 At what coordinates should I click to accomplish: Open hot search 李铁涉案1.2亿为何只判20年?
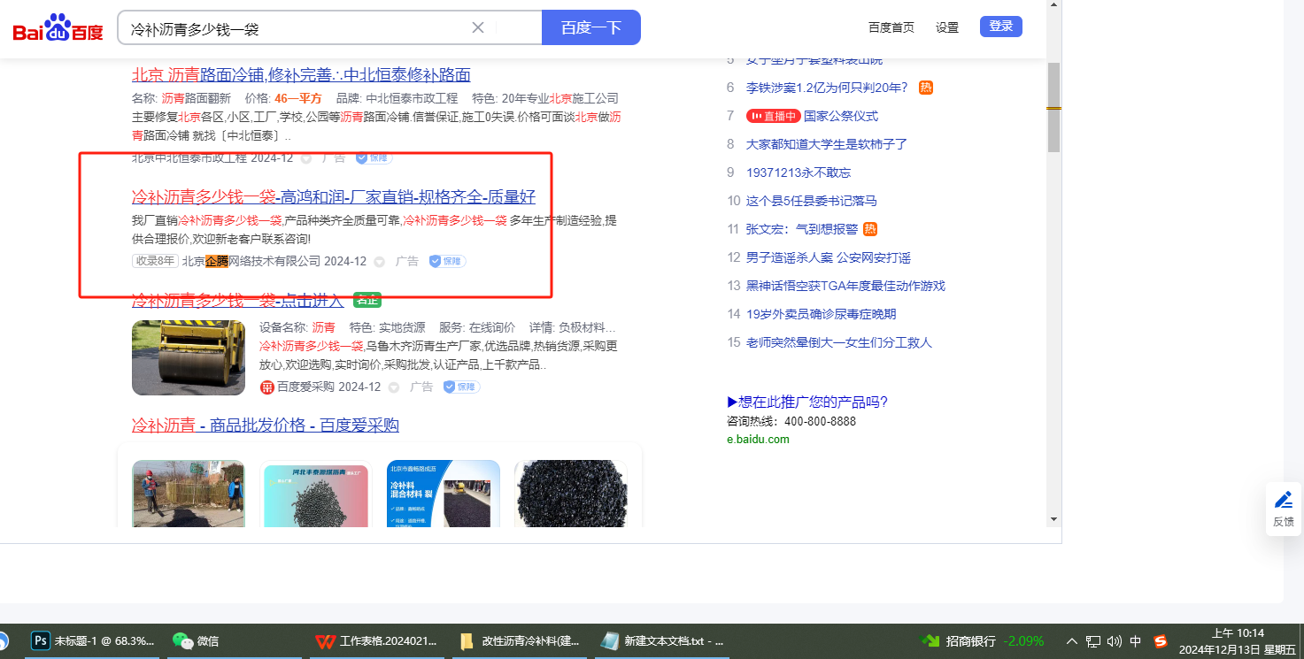pyautogui.click(x=827, y=88)
